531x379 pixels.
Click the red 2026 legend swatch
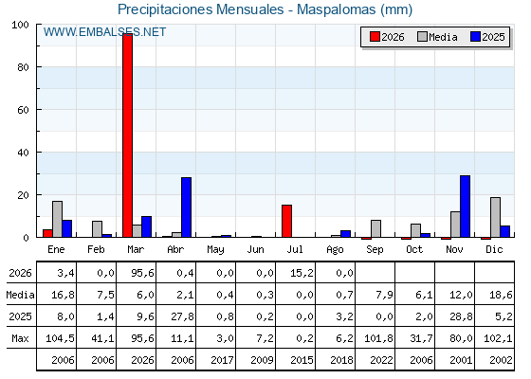pos(375,37)
